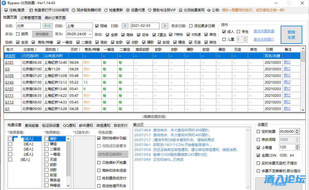Click the 查询车票 button
309x190 pixels.
tap(291, 35)
